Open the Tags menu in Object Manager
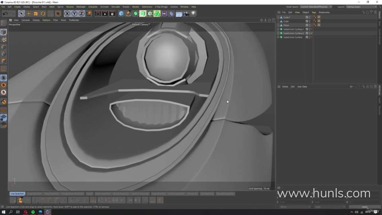Screen dimensions: 382x215 [x=314, y=12]
